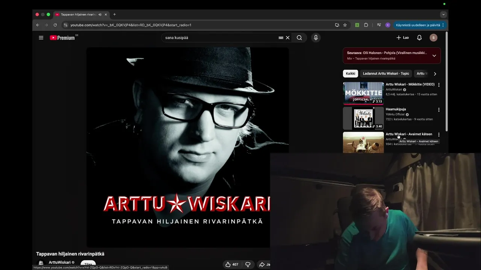
Task: Open the Arttu Wiskari - Avaimet käteen title
Action: click(409, 134)
